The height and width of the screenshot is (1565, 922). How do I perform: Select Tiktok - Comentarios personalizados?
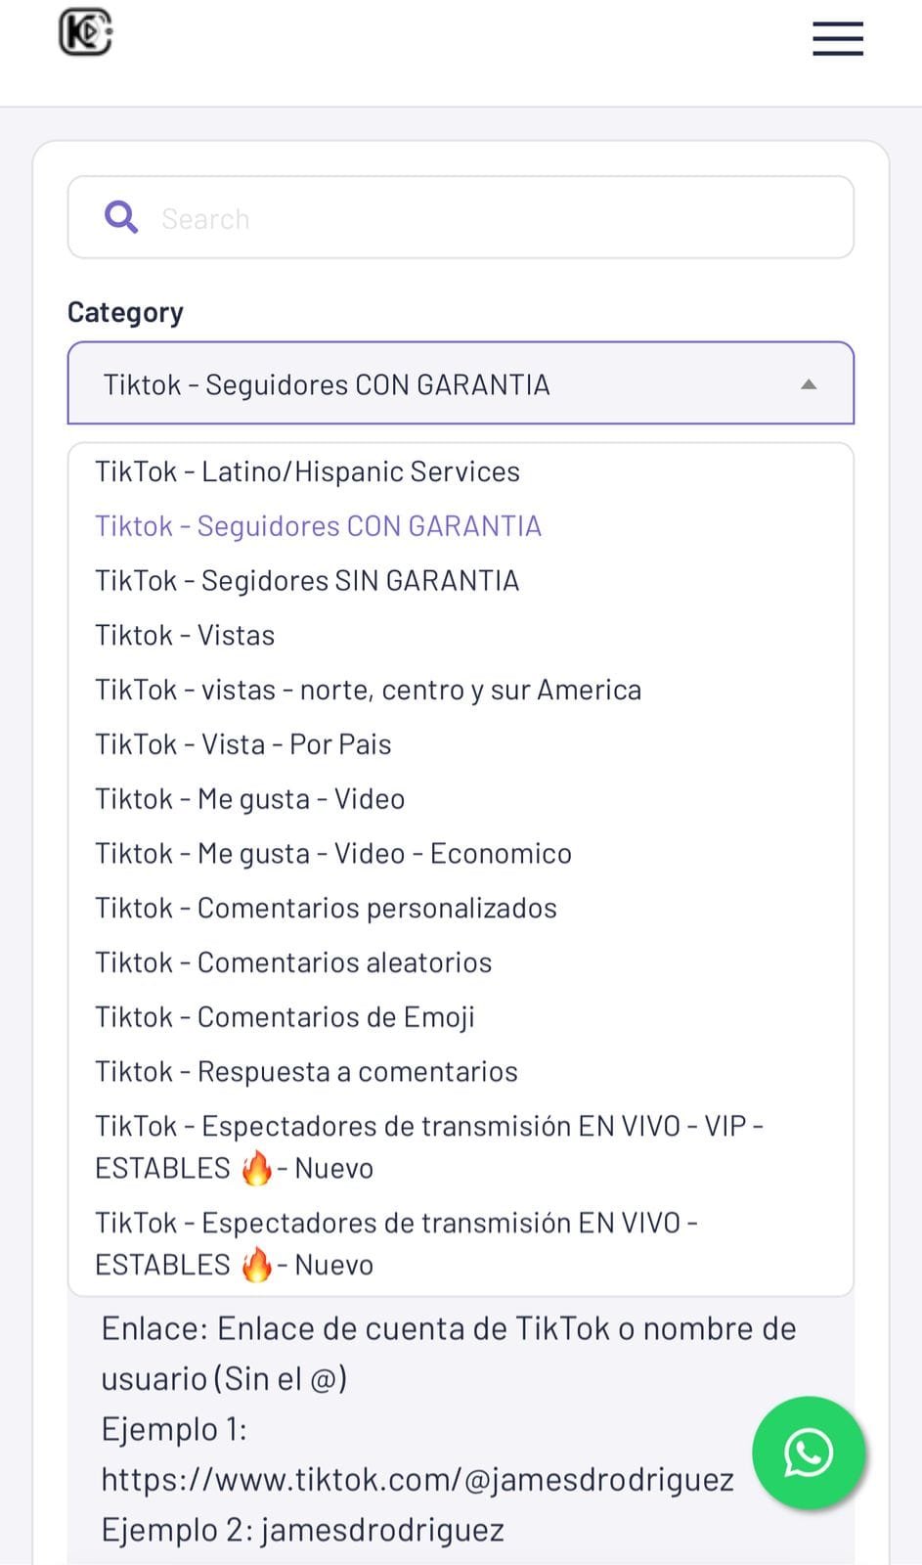click(x=326, y=909)
